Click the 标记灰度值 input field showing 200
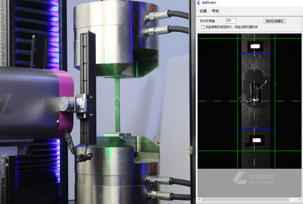Image resolution: width=303 pixels, height=204 pixels. [x=231, y=21]
